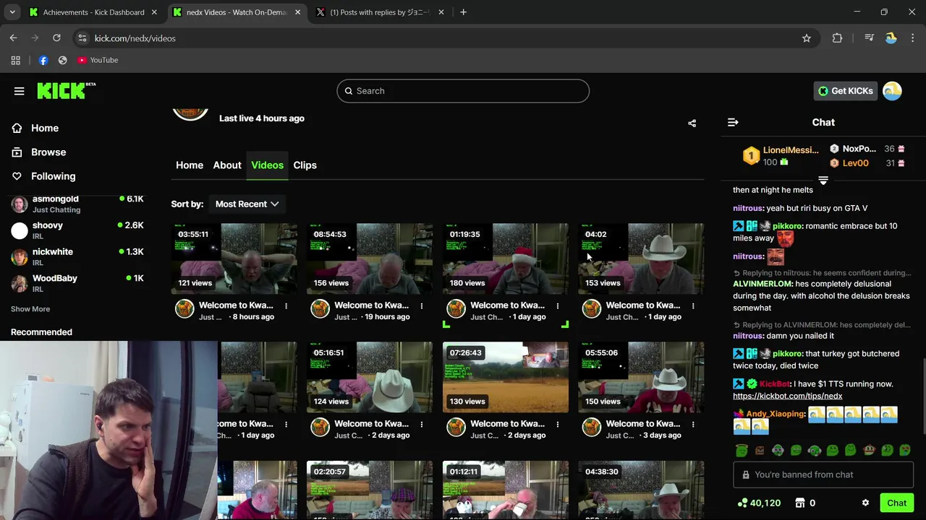Screen dimensions: 926x520
Task: Expand the gift leaderboard arrow
Action: click(x=823, y=181)
